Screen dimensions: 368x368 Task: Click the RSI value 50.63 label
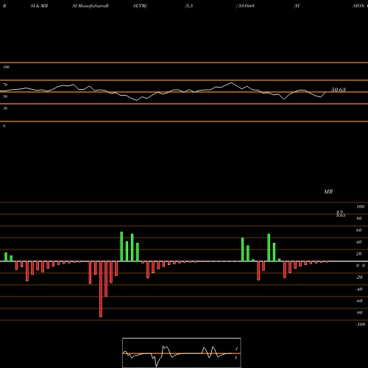339,90
